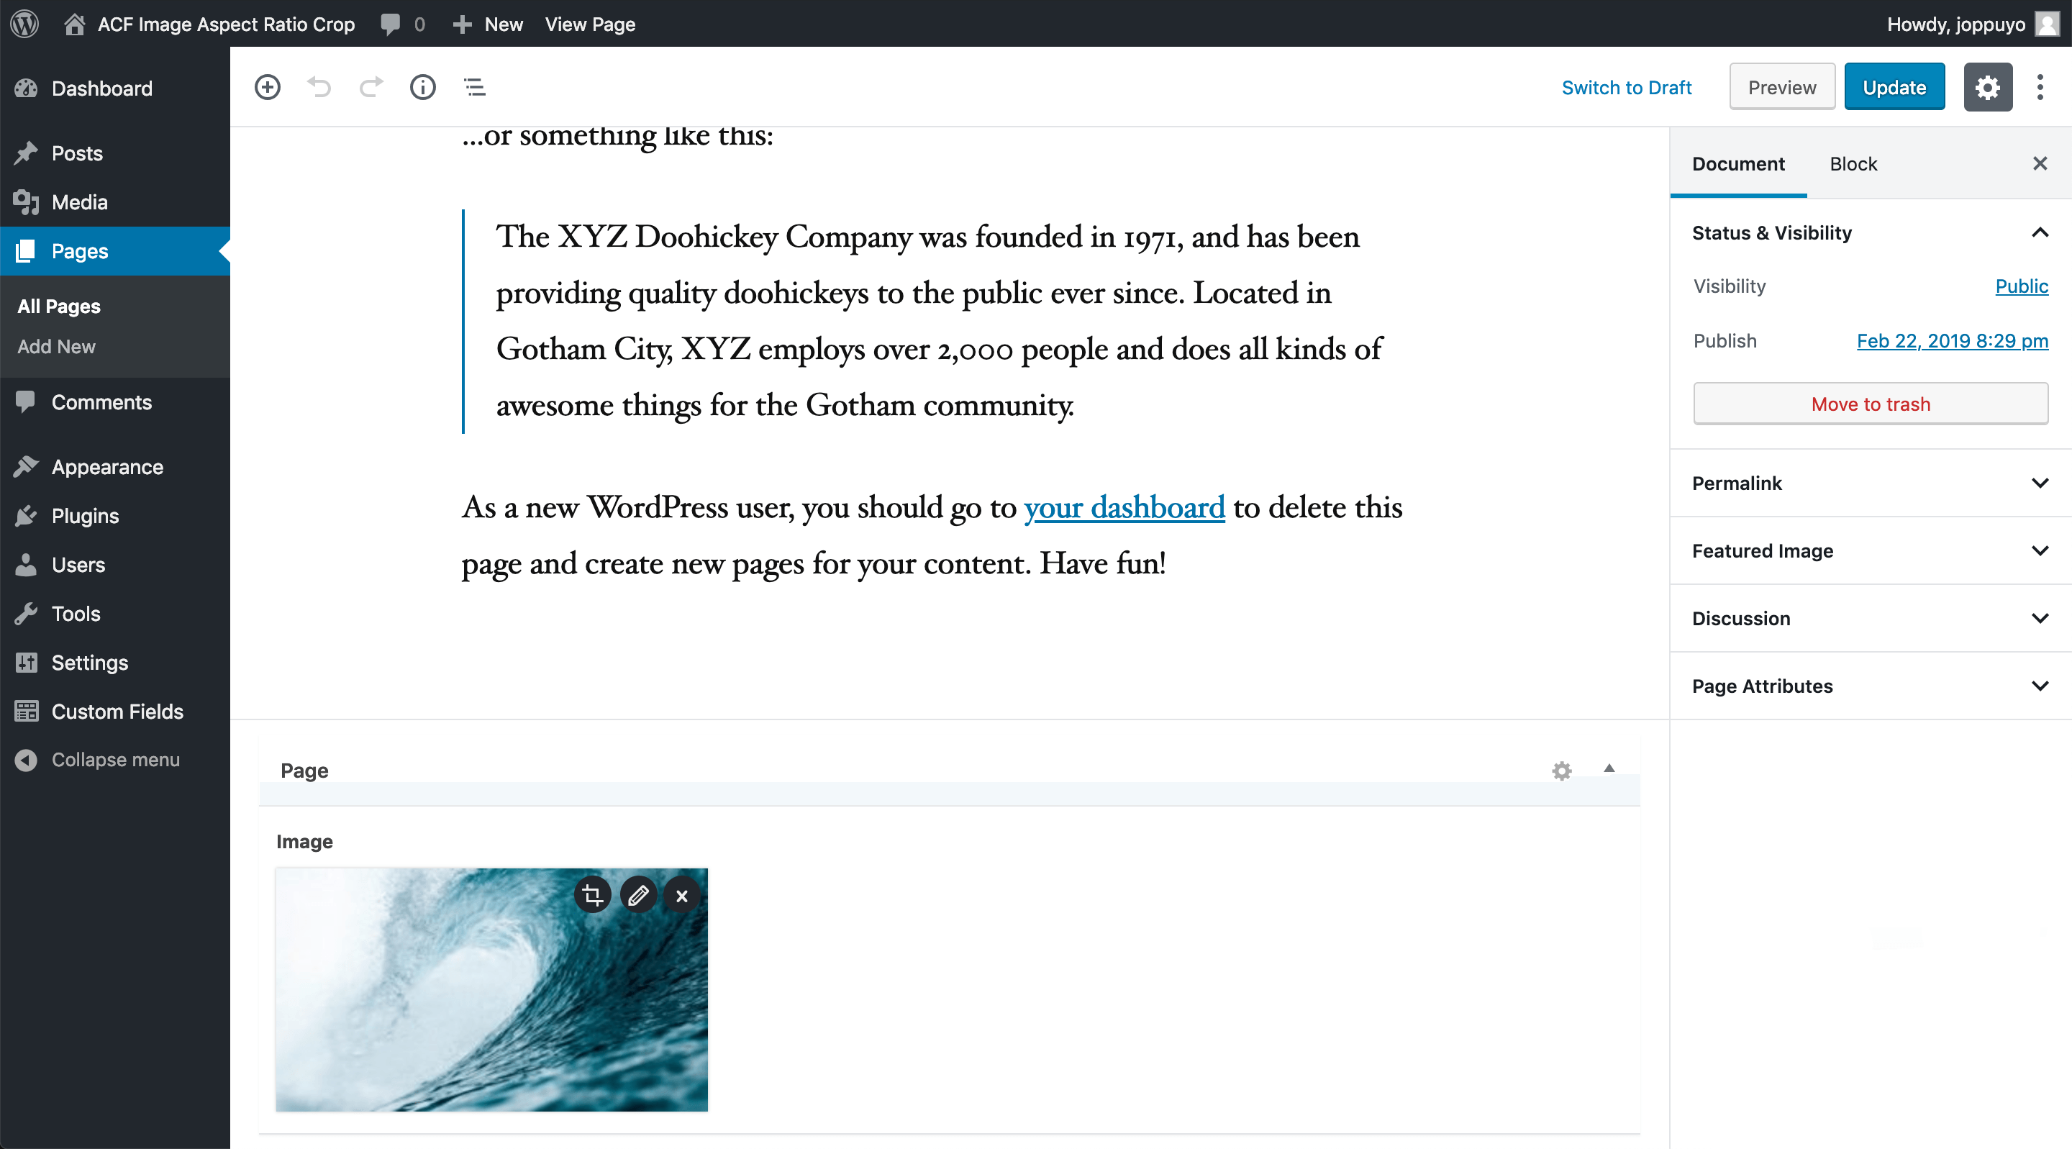Click the pencil edit icon on image

(638, 896)
